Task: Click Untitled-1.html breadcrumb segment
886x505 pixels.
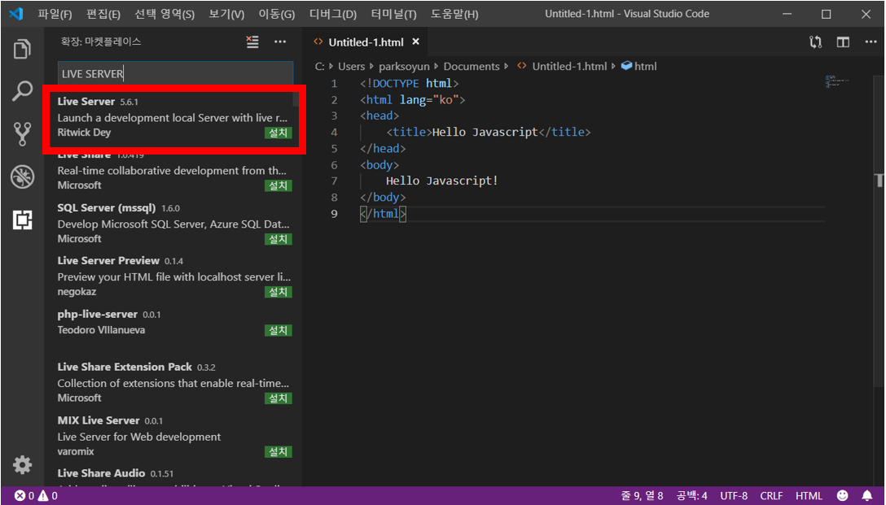Action: (x=569, y=67)
